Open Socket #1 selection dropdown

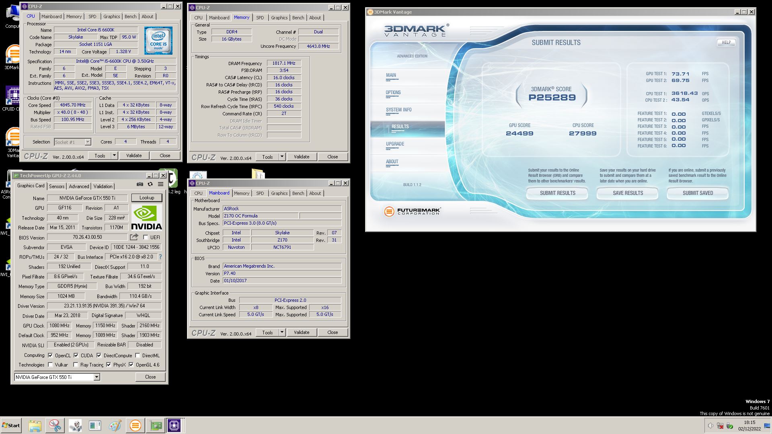click(x=88, y=142)
